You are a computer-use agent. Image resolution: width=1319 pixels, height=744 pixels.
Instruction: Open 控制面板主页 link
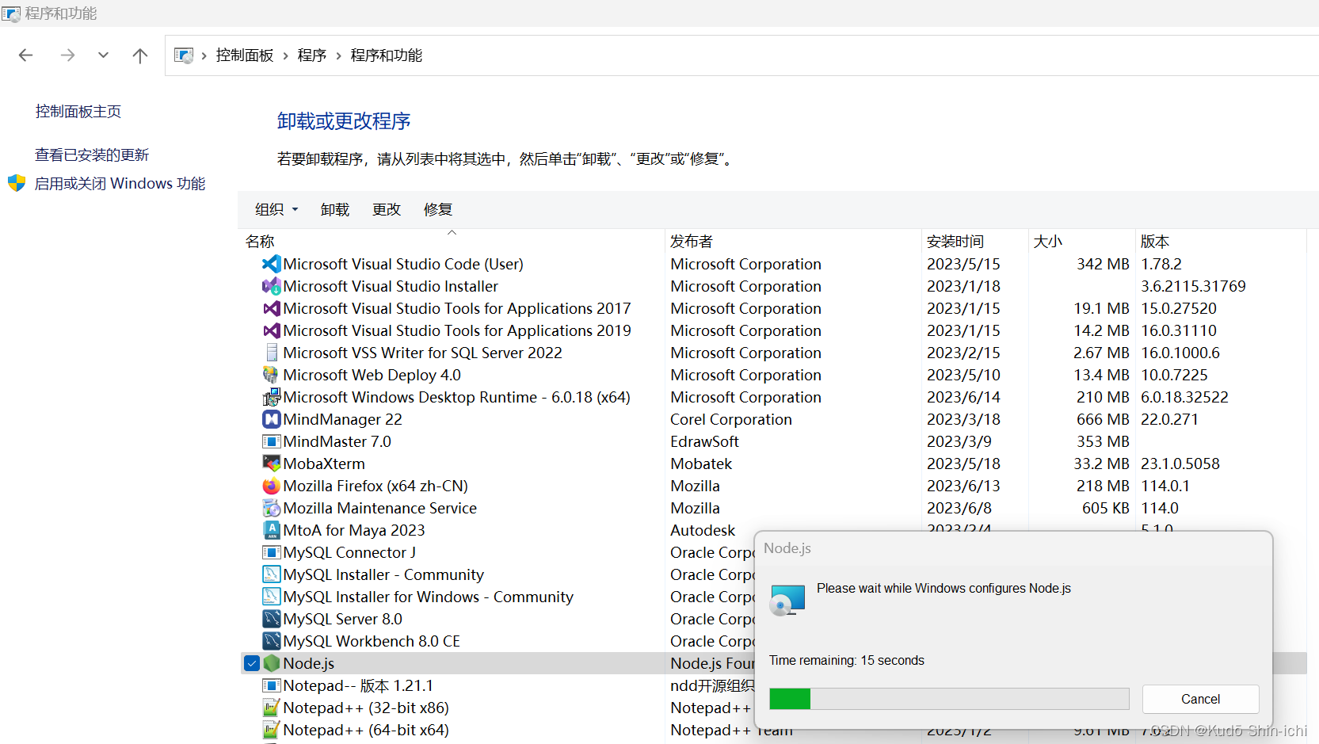(78, 112)
